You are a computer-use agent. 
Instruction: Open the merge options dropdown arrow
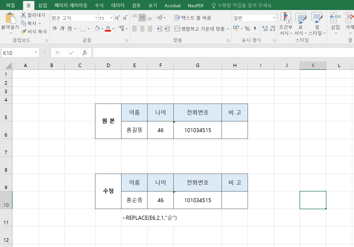click(228, 29)
